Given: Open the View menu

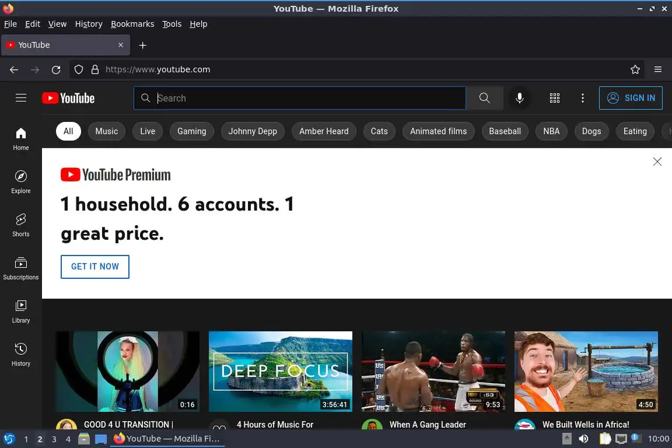Looking at the screenshot, I should click(57, 24).
